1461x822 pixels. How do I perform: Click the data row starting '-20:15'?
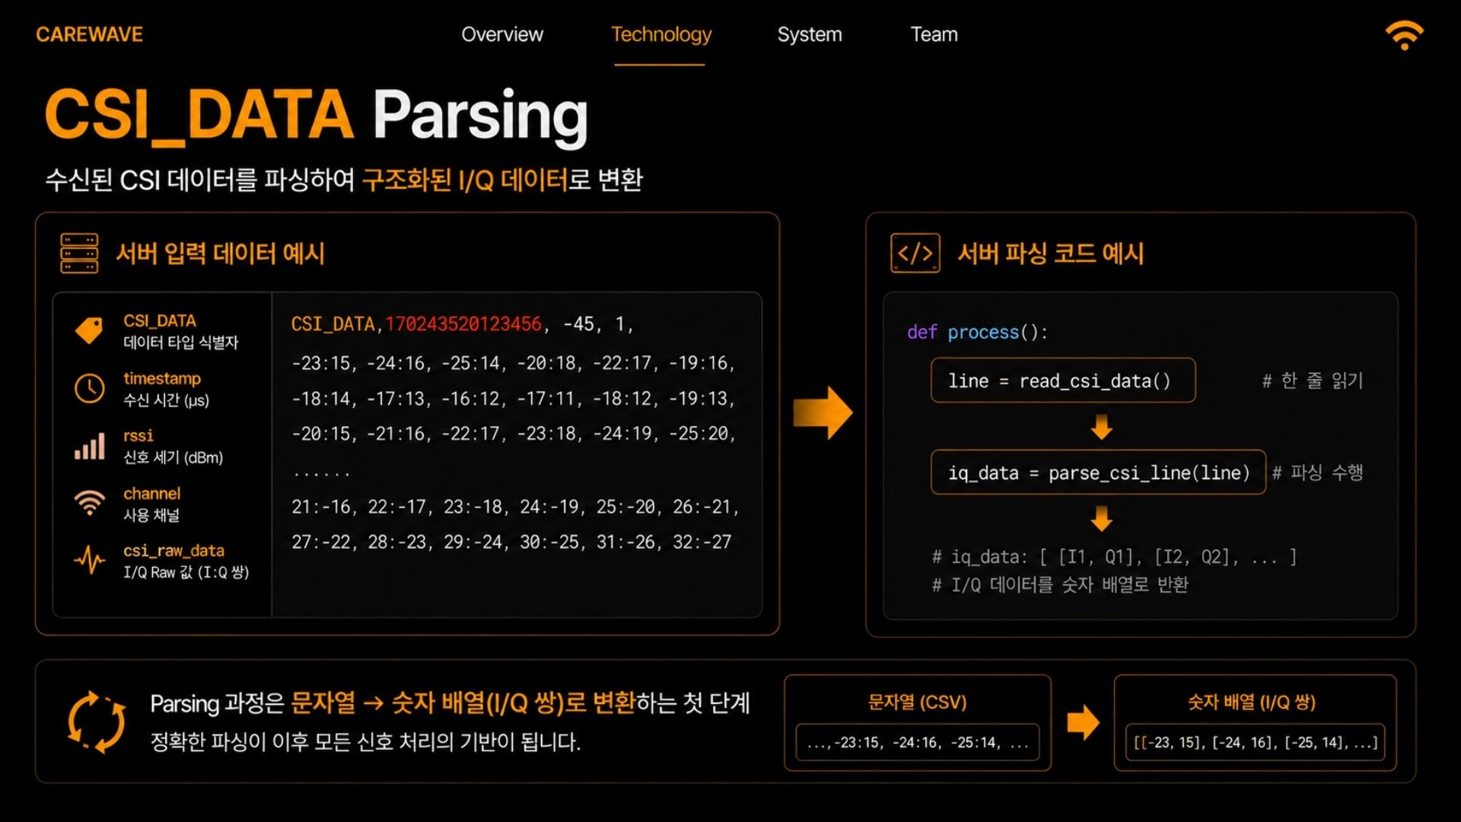(513, 434)
